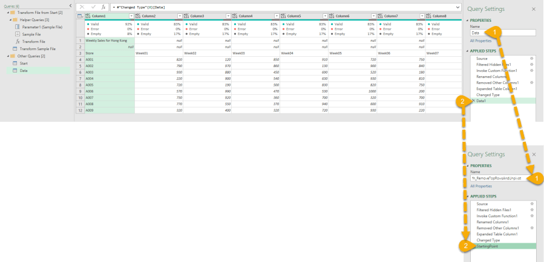Screen dimensions: 544x262
Task: Click the formula bar confirm checkmark icon
Action: 92,6
